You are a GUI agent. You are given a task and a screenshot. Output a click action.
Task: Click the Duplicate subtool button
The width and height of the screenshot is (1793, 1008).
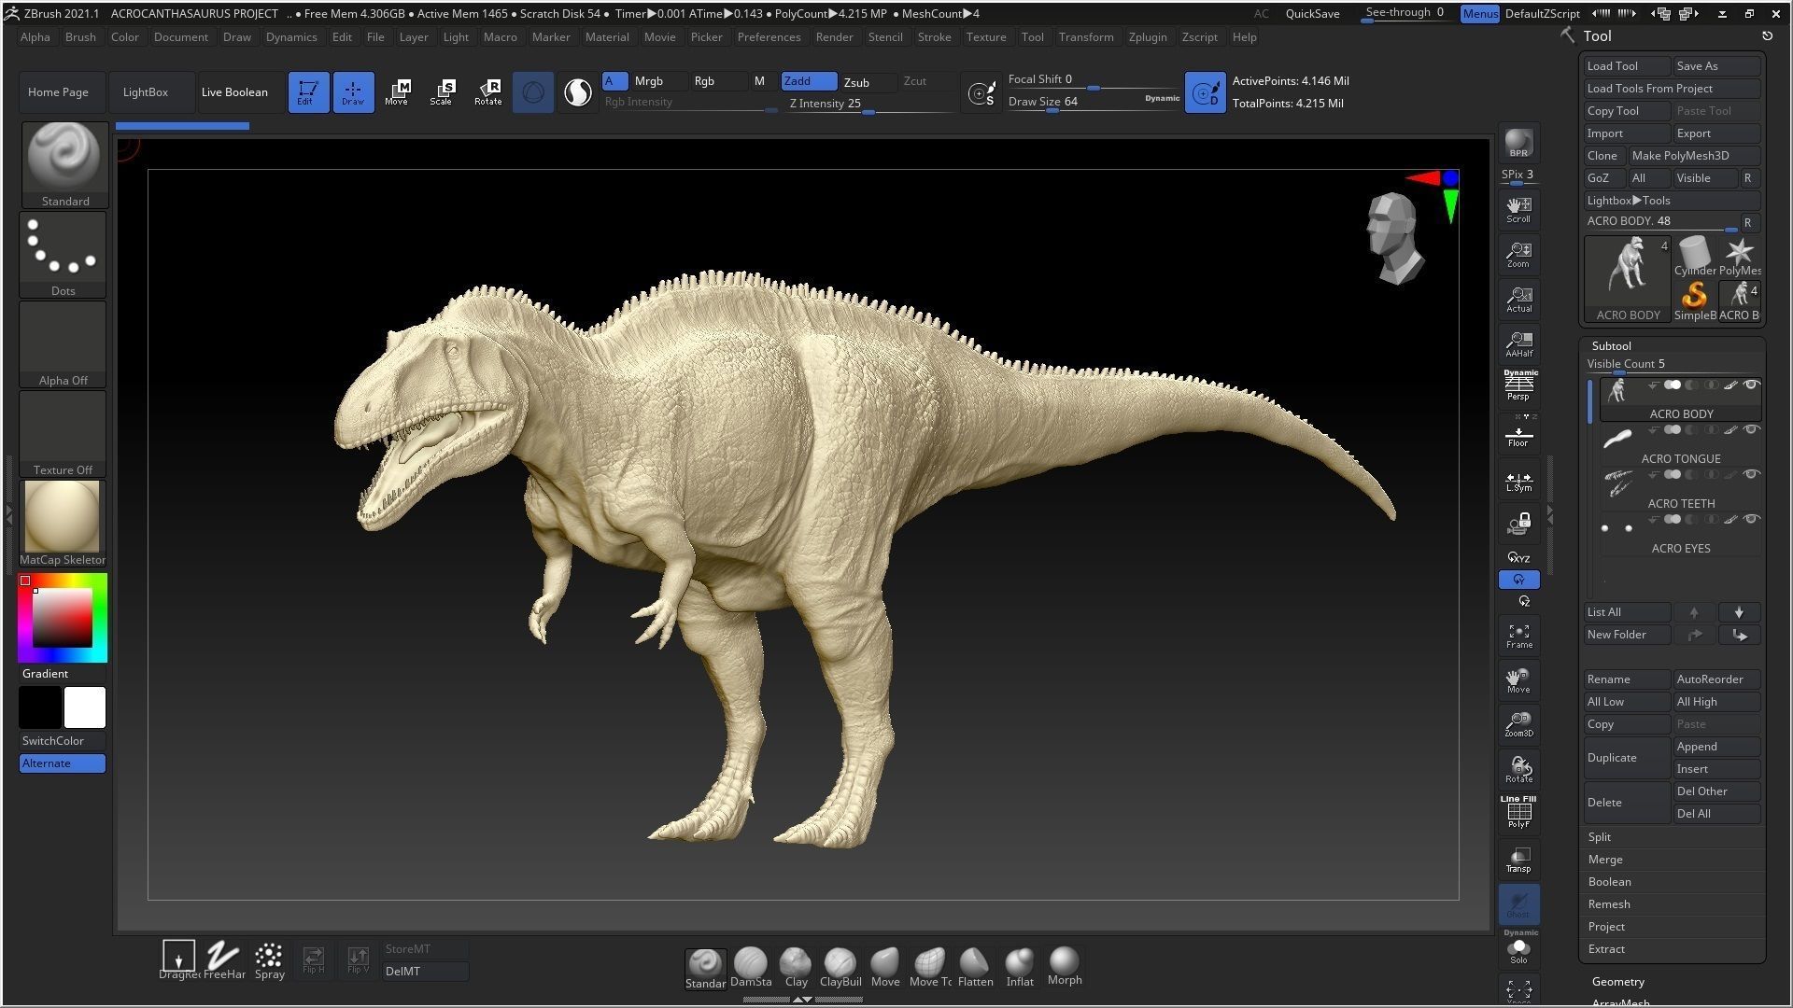(1627, 758)
